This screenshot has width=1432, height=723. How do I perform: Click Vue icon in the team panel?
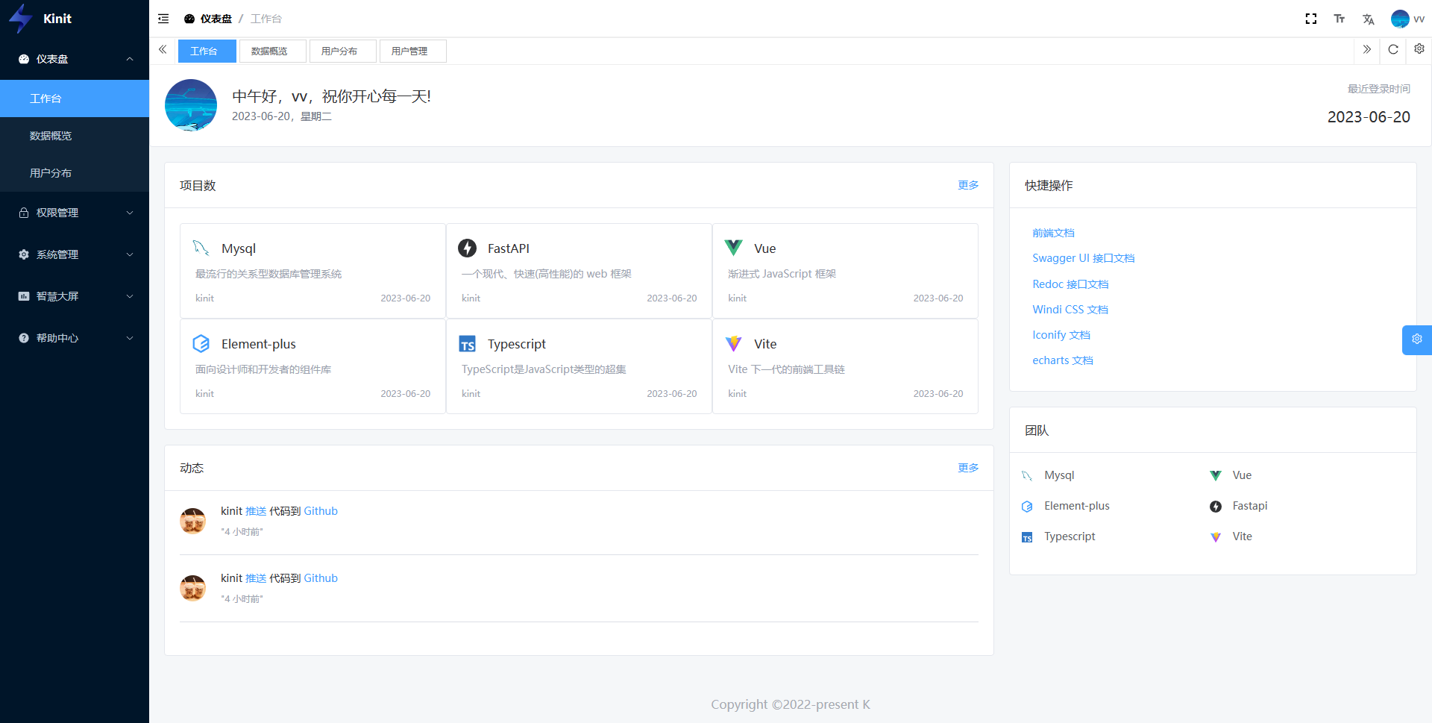click(x=1216, y=475)
